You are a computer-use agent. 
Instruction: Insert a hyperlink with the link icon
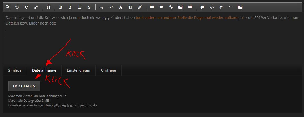(171, 7)
